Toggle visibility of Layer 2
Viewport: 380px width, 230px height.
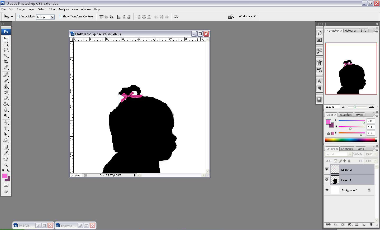pos(327,169)
